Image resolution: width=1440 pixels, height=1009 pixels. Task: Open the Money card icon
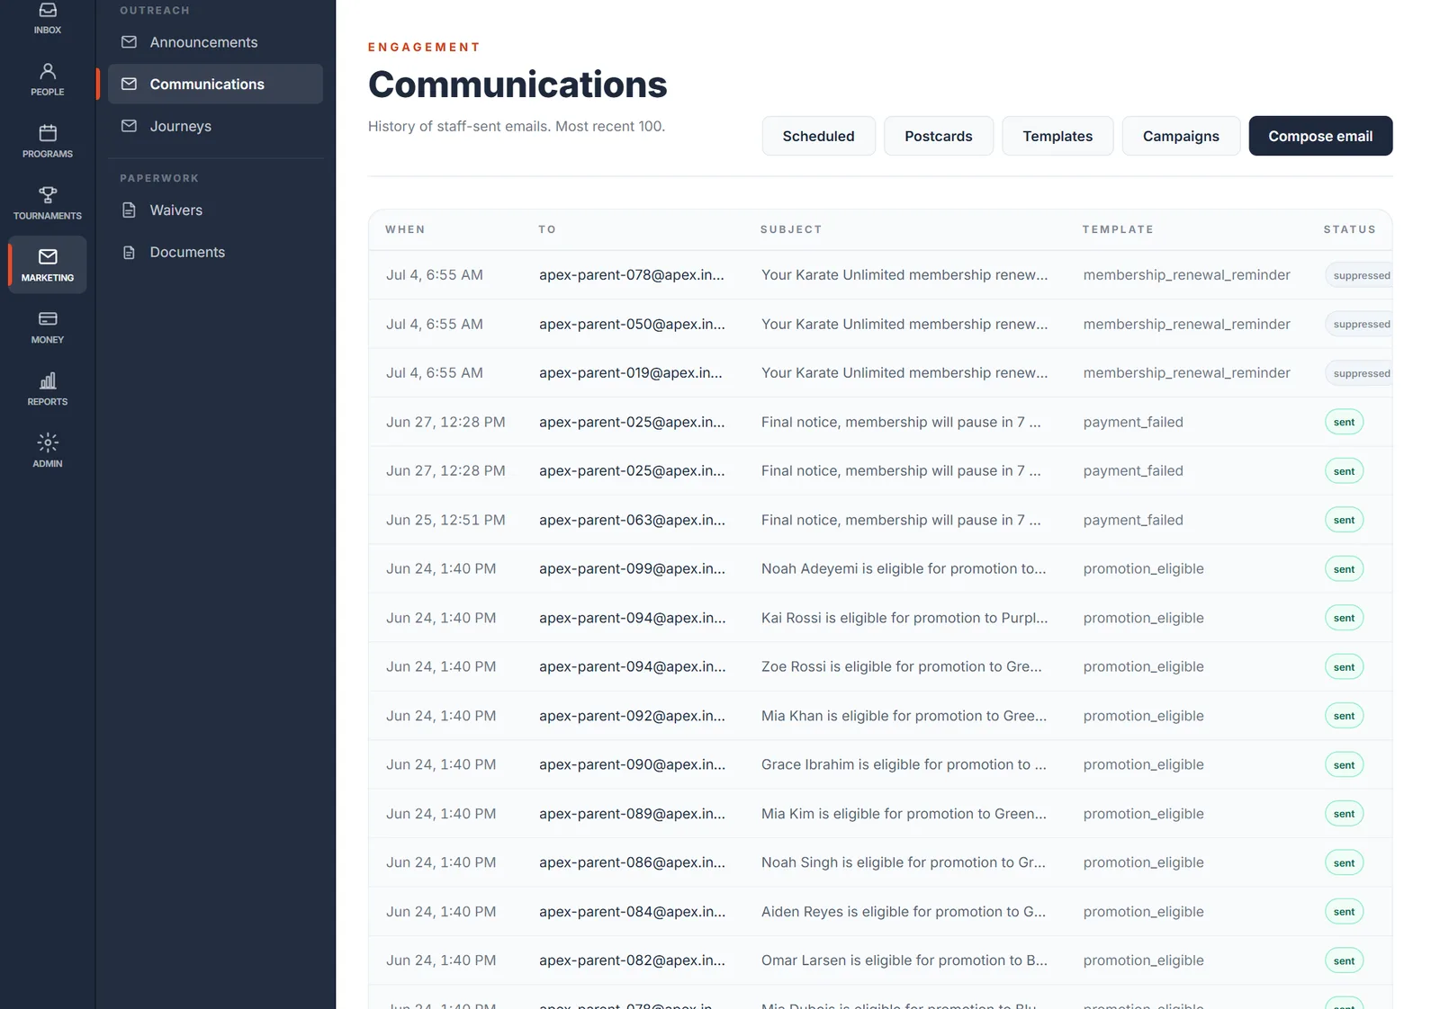pyautogui.click(x=48, y=319)
